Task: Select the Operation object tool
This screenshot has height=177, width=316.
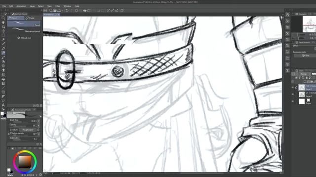Action: [x=3, y=27]
